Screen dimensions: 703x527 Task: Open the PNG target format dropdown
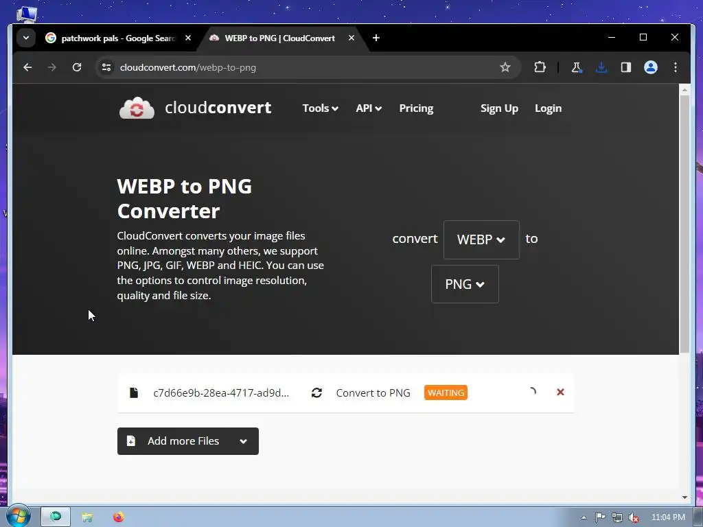coord(465,284)
